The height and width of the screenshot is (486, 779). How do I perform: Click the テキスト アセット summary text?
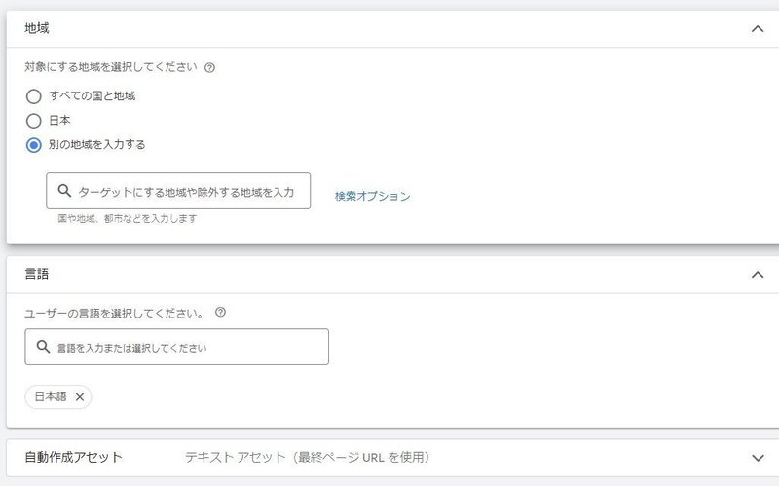[307, 457]
